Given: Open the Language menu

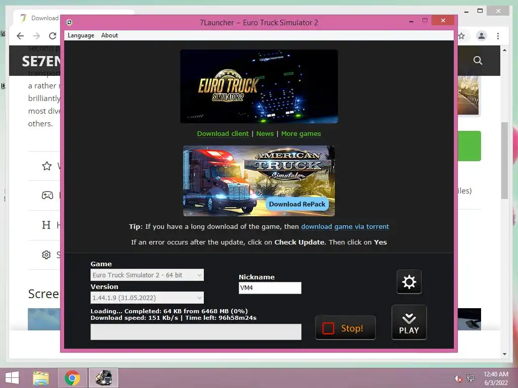Looking at the screenshot, I should [x=81, y=35].
